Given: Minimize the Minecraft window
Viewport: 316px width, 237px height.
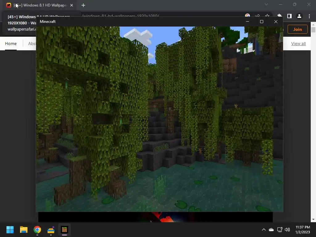Looking at the screenshot, I should click(247, 22).
